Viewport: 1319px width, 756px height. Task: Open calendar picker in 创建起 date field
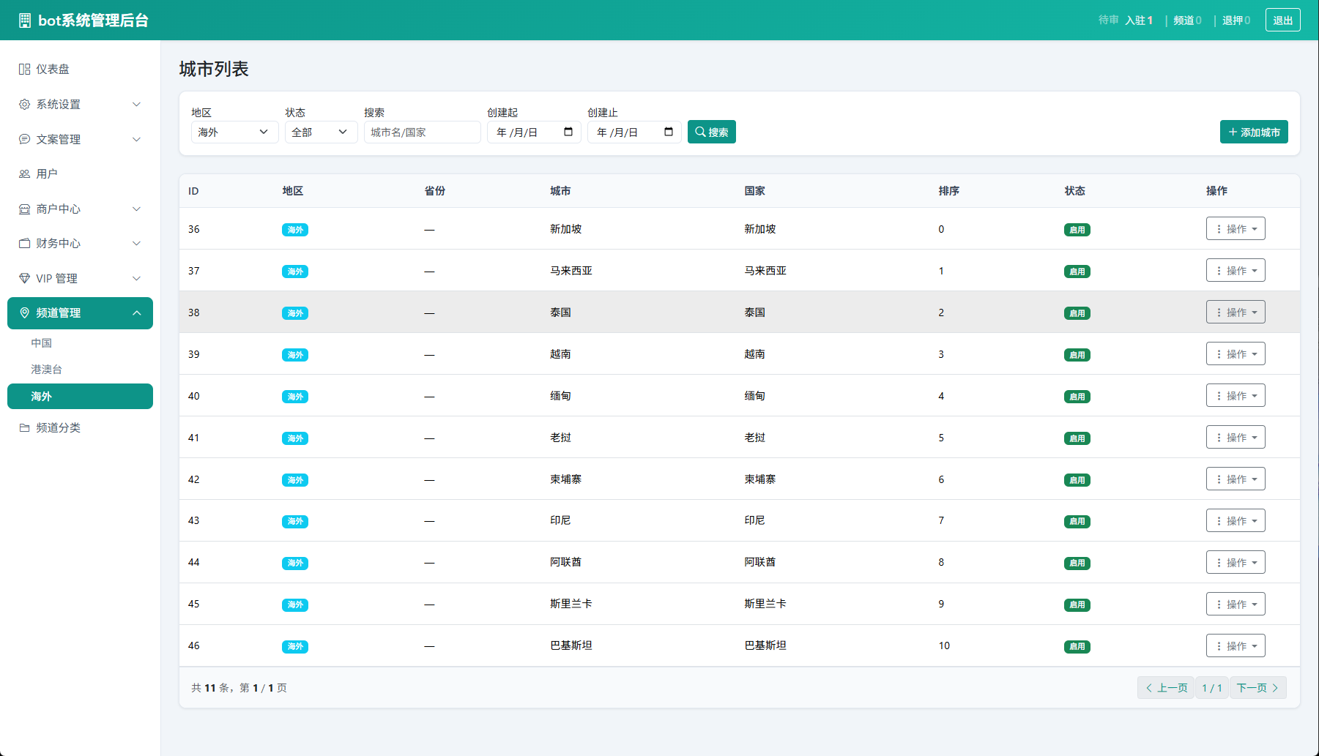coord(568,132)
